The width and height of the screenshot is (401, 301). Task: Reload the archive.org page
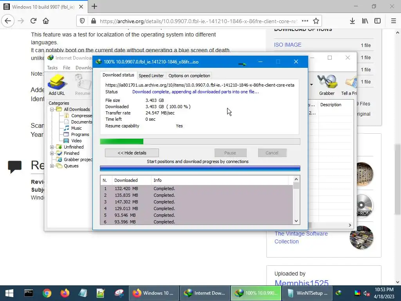34,21
